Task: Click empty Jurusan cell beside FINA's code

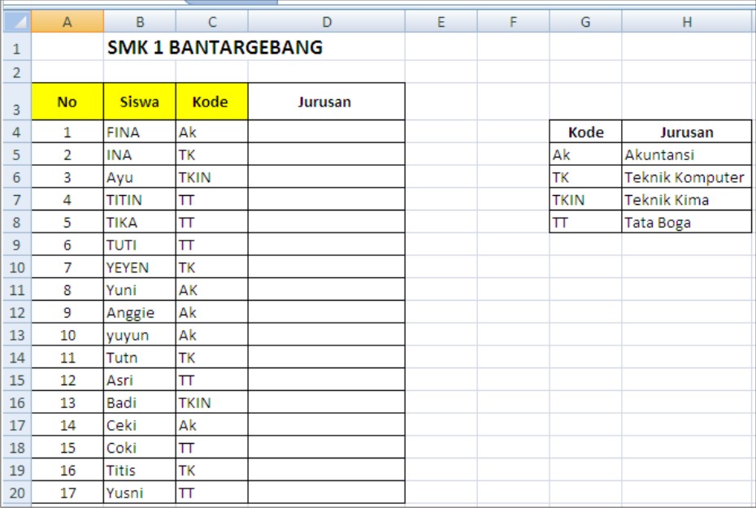Action: click(x=326, y=132)
